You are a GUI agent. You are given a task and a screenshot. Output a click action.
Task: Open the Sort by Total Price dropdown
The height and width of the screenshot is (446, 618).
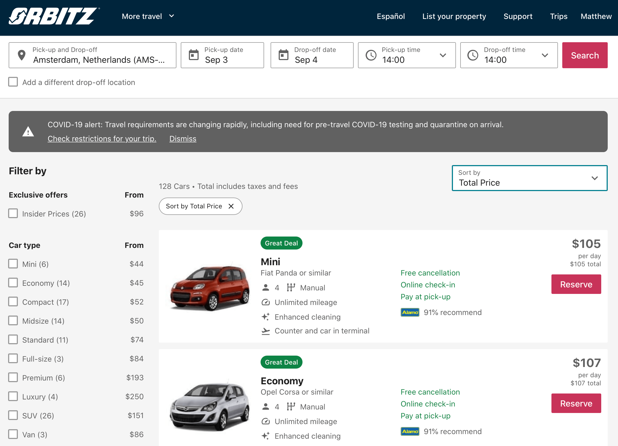point(529,178)
